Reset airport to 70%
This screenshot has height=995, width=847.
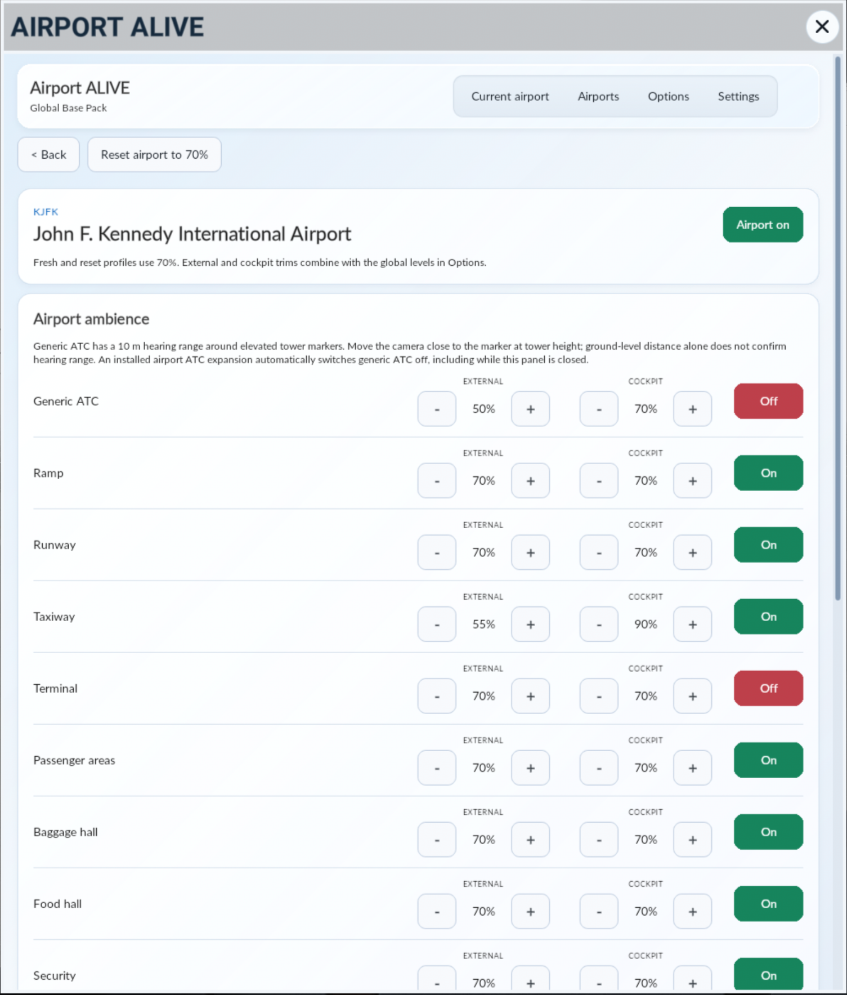point(154,154)
